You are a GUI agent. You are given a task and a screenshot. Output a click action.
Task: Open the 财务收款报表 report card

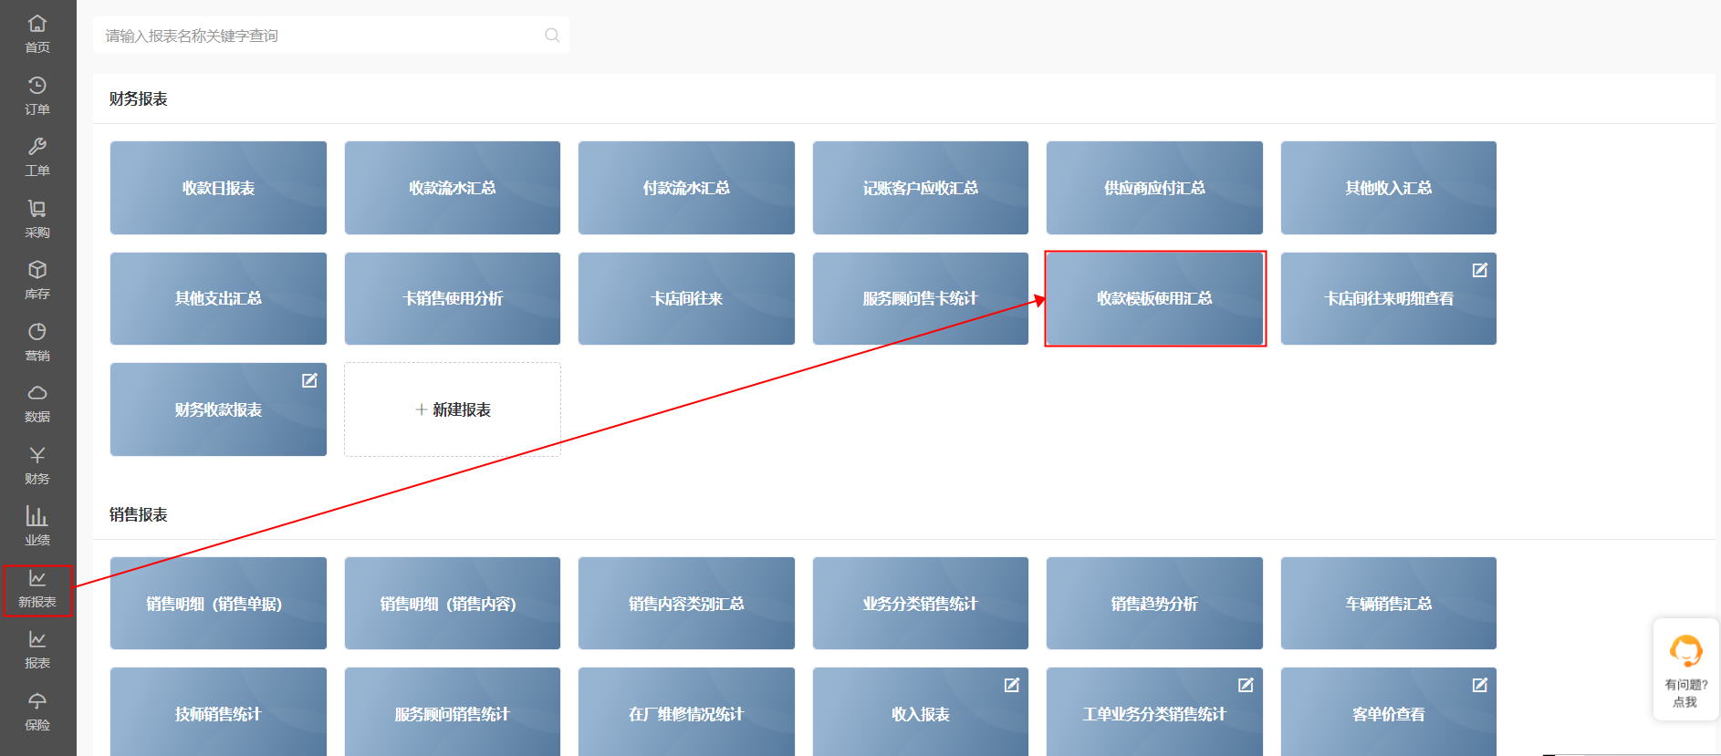point(218,409)
